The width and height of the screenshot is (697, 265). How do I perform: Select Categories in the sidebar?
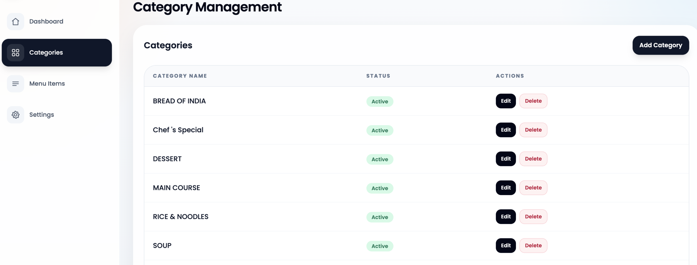point(57,53)
